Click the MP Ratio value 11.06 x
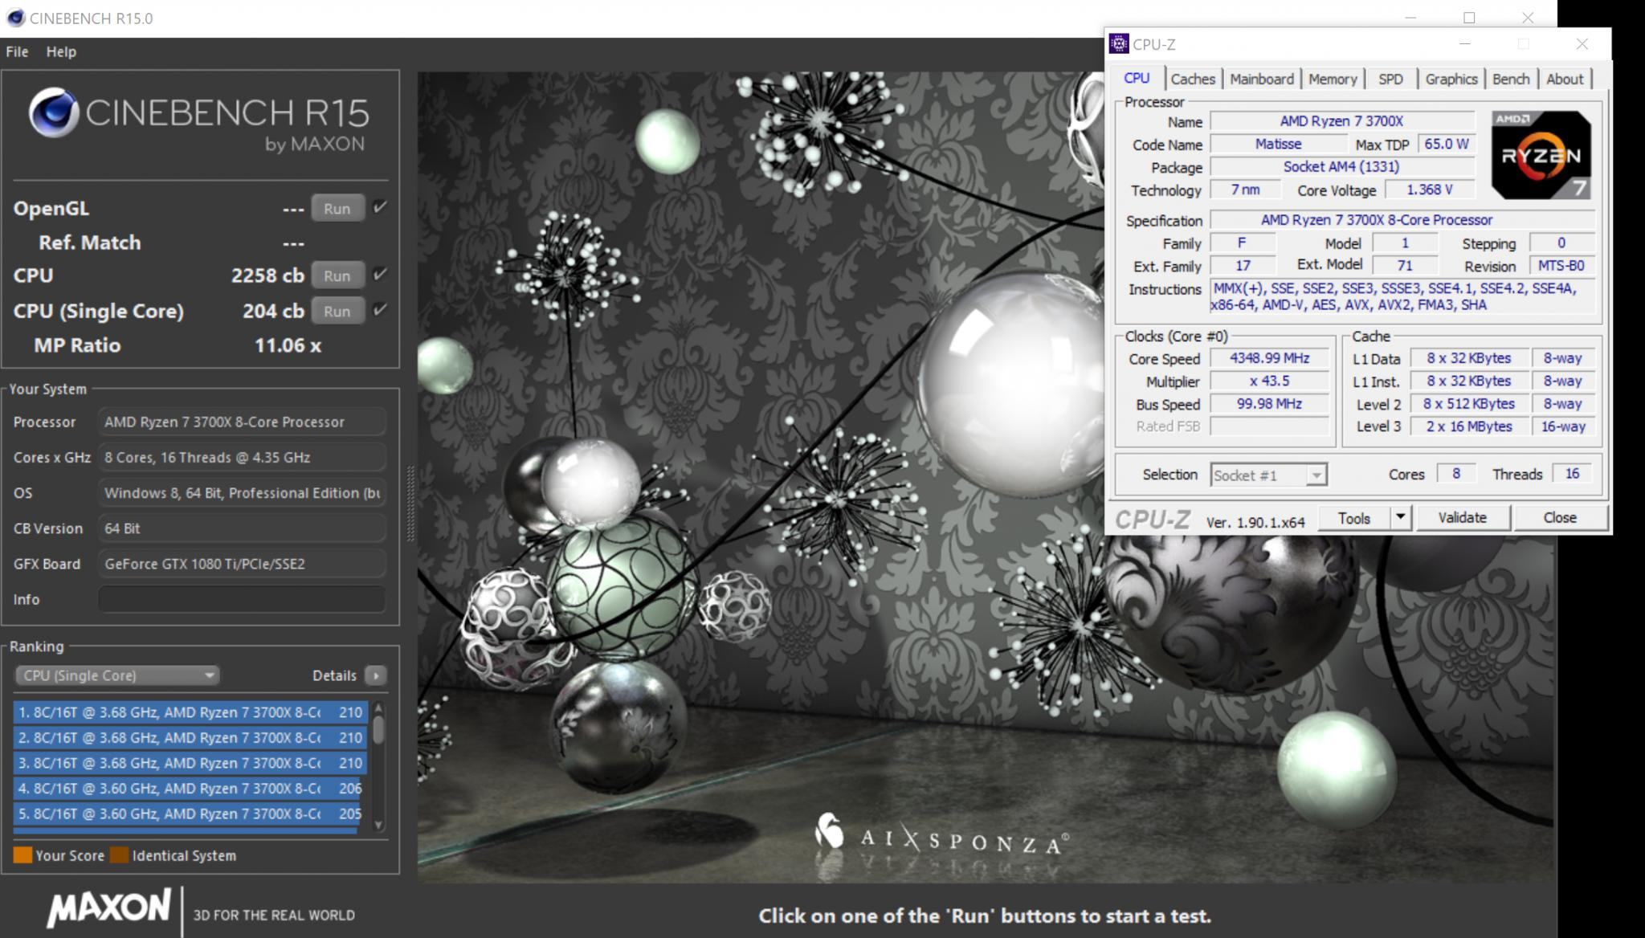The width and height of the screenshot is (1645, 938). (288, 345)
